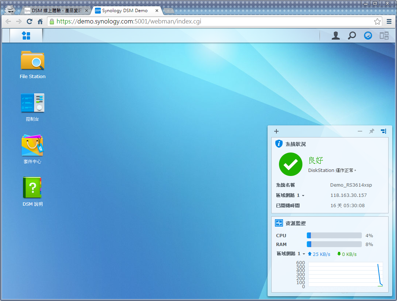Add a widget with the plus button

(x=276, y=131)
